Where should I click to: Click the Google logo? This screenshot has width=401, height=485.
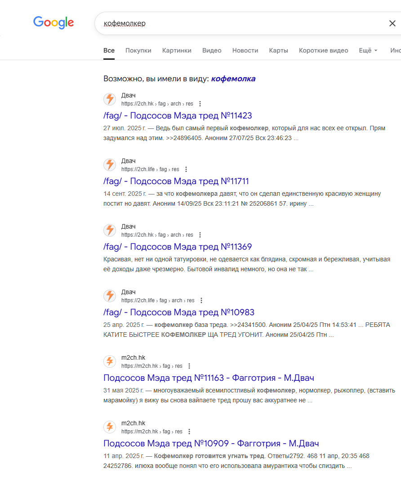pyautogui.click(x=53, y=22)
